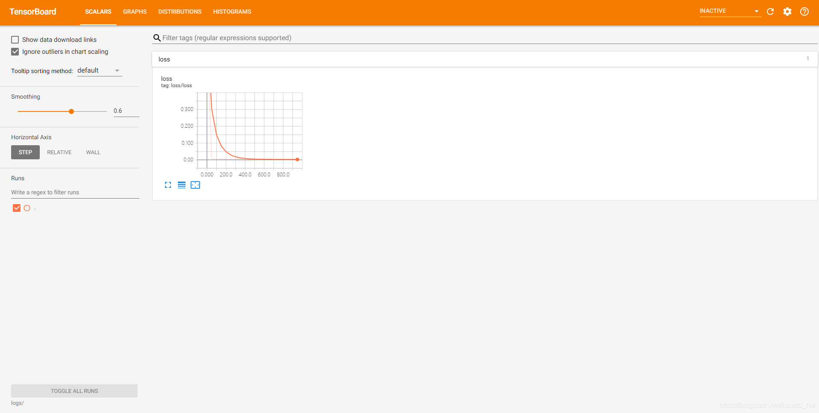Click the loss chart plot area

250,131
